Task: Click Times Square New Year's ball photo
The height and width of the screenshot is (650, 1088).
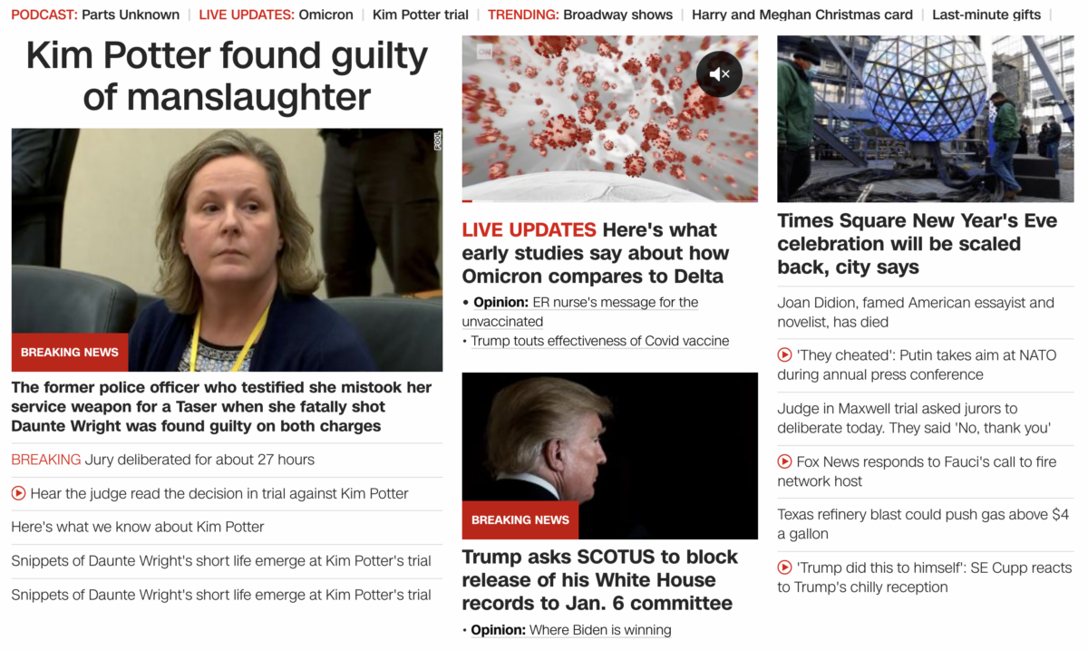Action: click(926, 119)
